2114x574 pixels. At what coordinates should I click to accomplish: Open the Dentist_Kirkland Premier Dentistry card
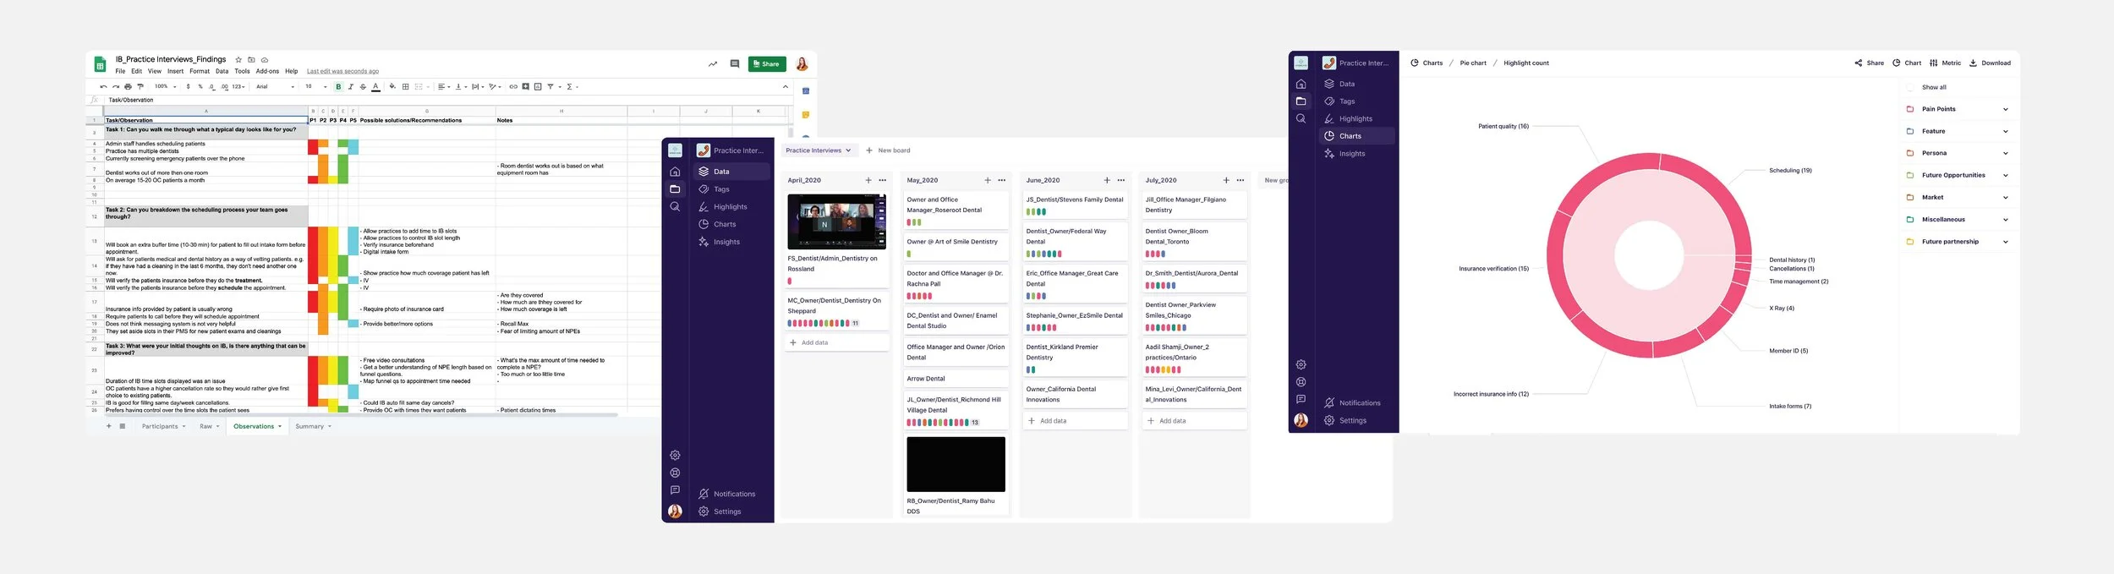point(1075,358)
